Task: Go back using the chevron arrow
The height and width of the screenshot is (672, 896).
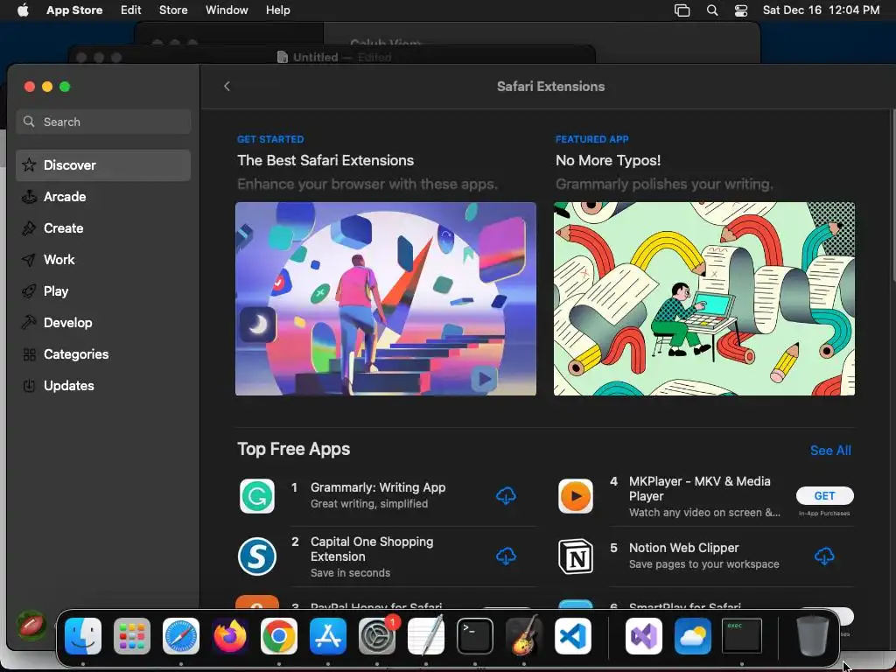Action: [x=227, y=87]
